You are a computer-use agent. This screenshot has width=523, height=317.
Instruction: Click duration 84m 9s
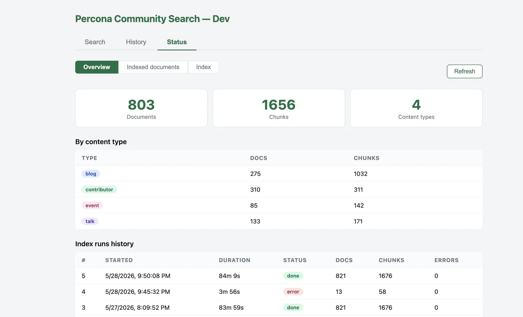[229, 276]
